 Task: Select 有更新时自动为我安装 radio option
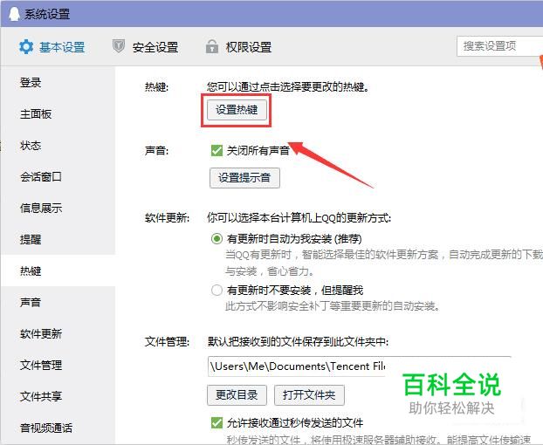click(217, 239)
